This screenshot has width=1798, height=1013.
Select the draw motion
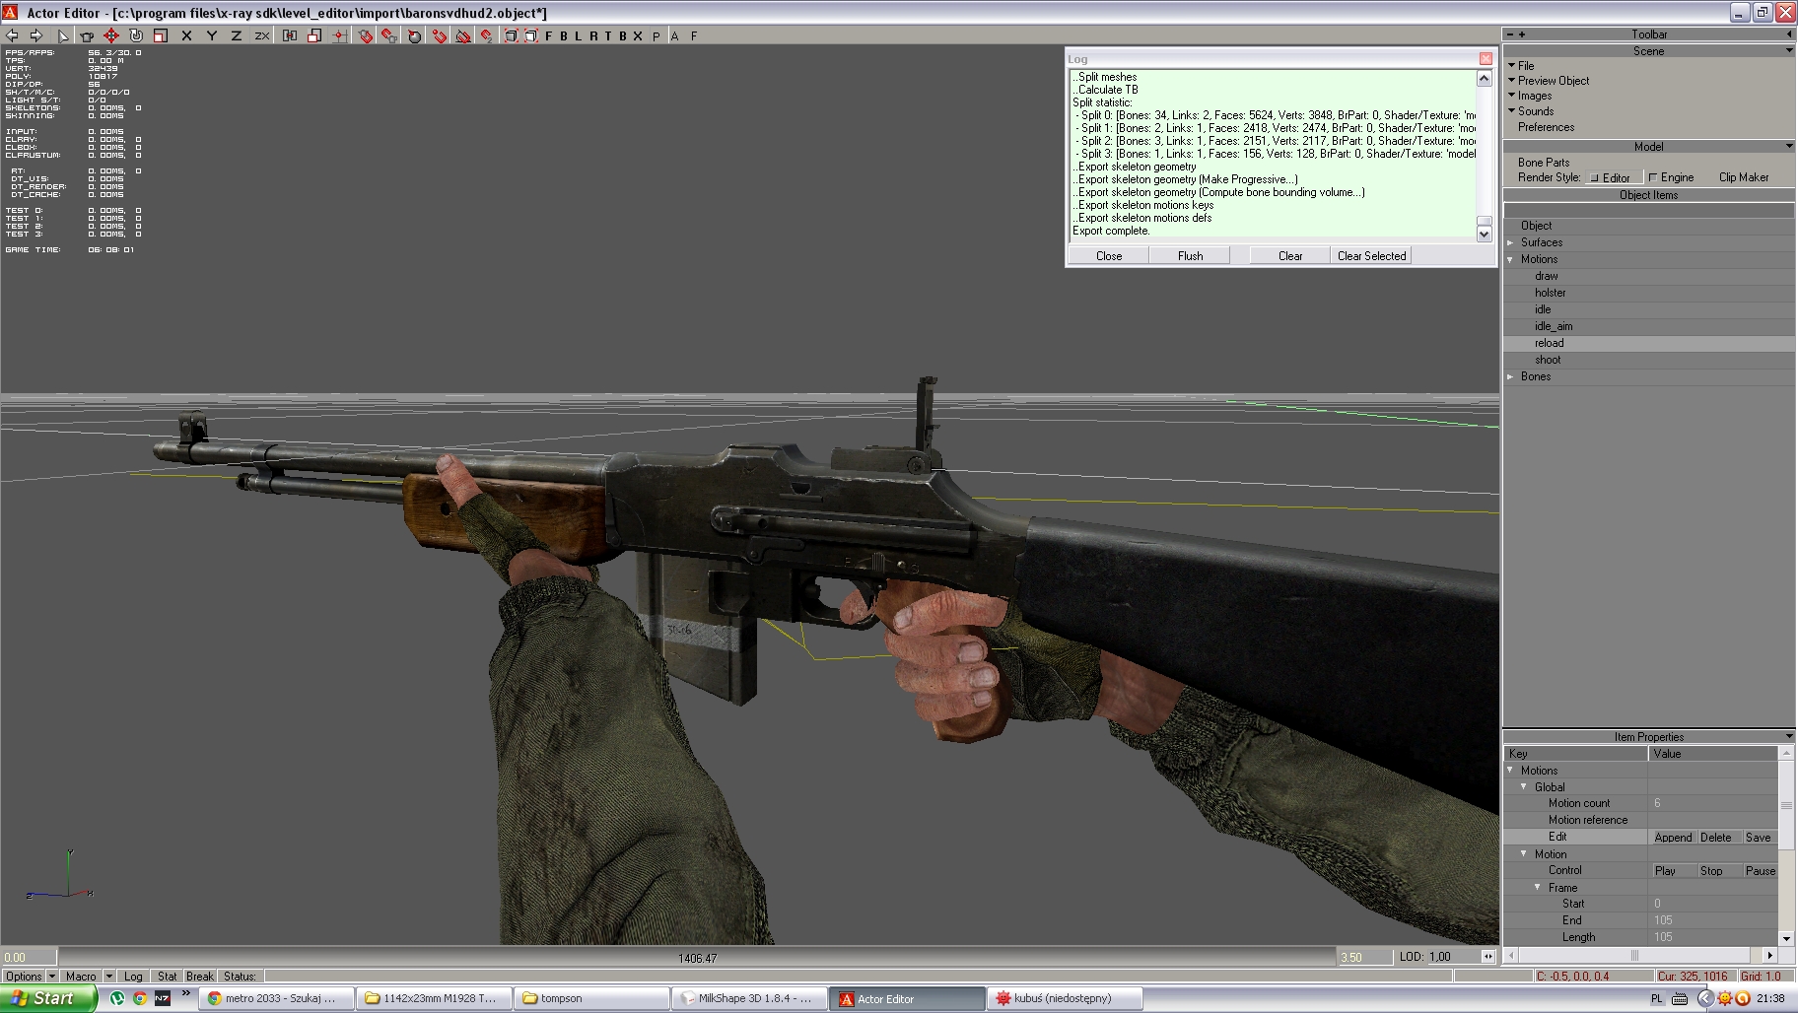pyautogui.click(x=1546, y=276)
